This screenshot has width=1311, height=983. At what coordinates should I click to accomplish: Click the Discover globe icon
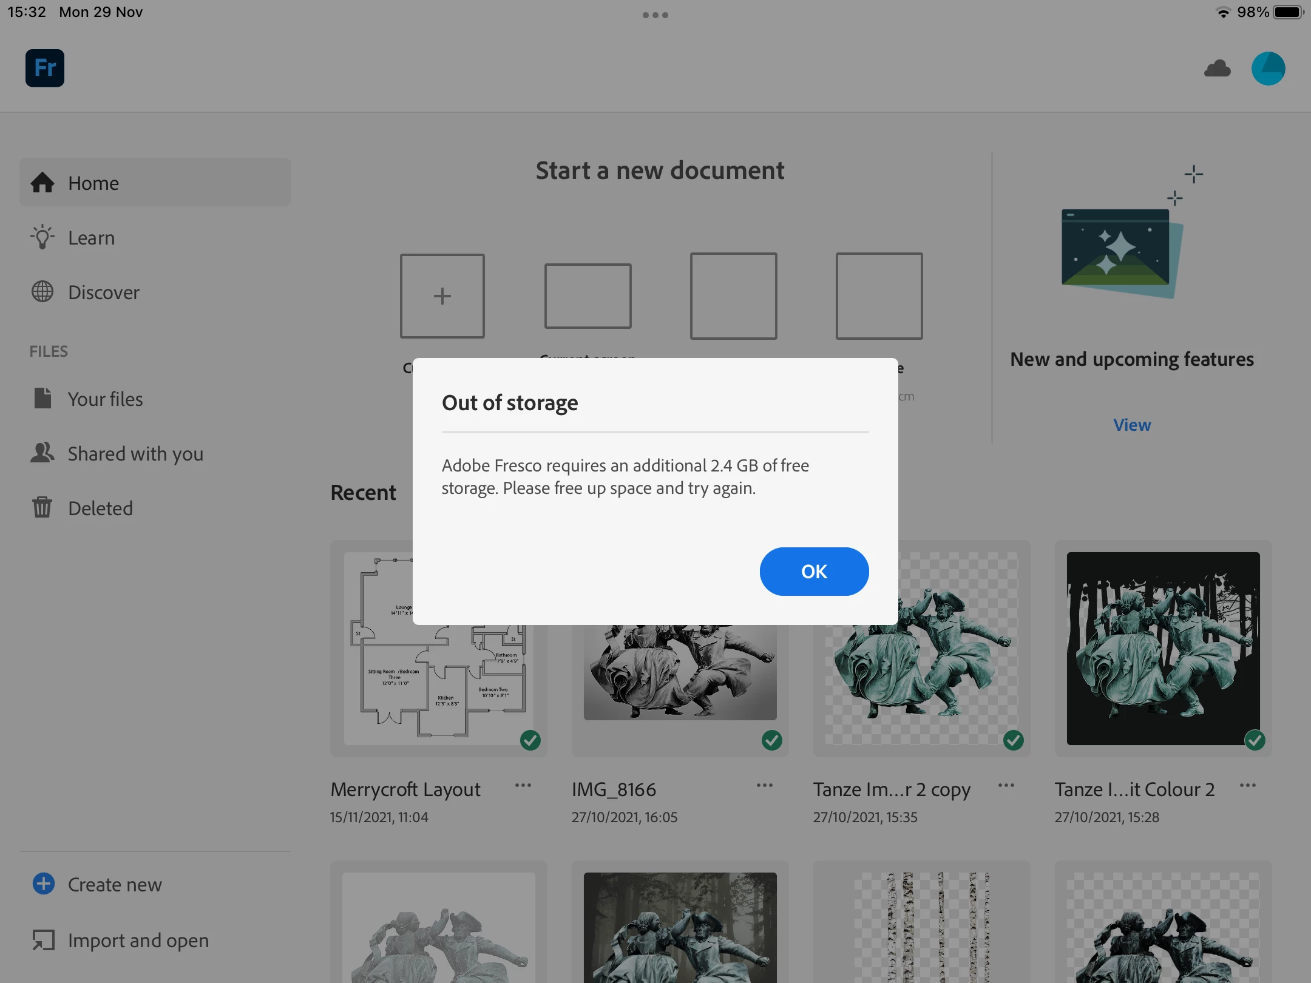pyautogui.click(x=42, y=292)
